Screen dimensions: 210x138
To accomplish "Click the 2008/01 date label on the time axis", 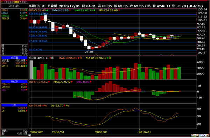I will (x=58, y=132).
